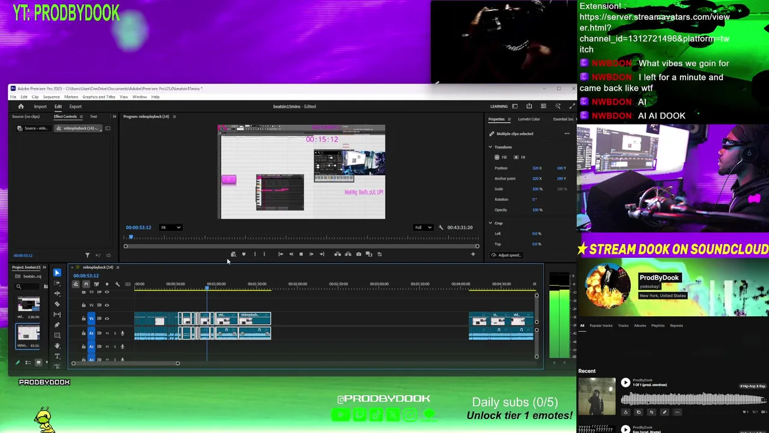Open the Fit zoom level dropdown
This screenshot has height=433, width=769.
pos(171,227)
